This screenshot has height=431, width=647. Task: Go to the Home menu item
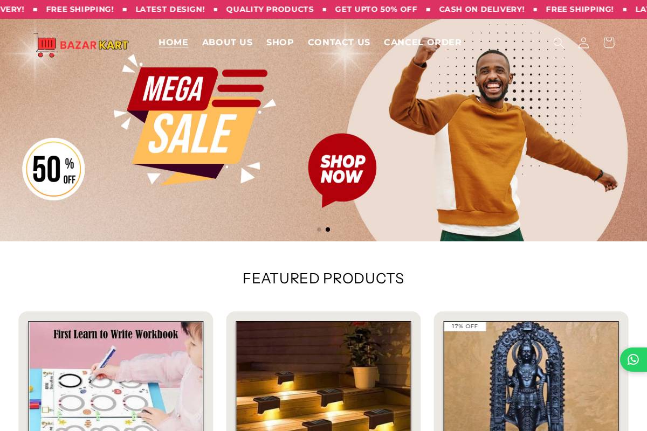[x=173, y=43]
